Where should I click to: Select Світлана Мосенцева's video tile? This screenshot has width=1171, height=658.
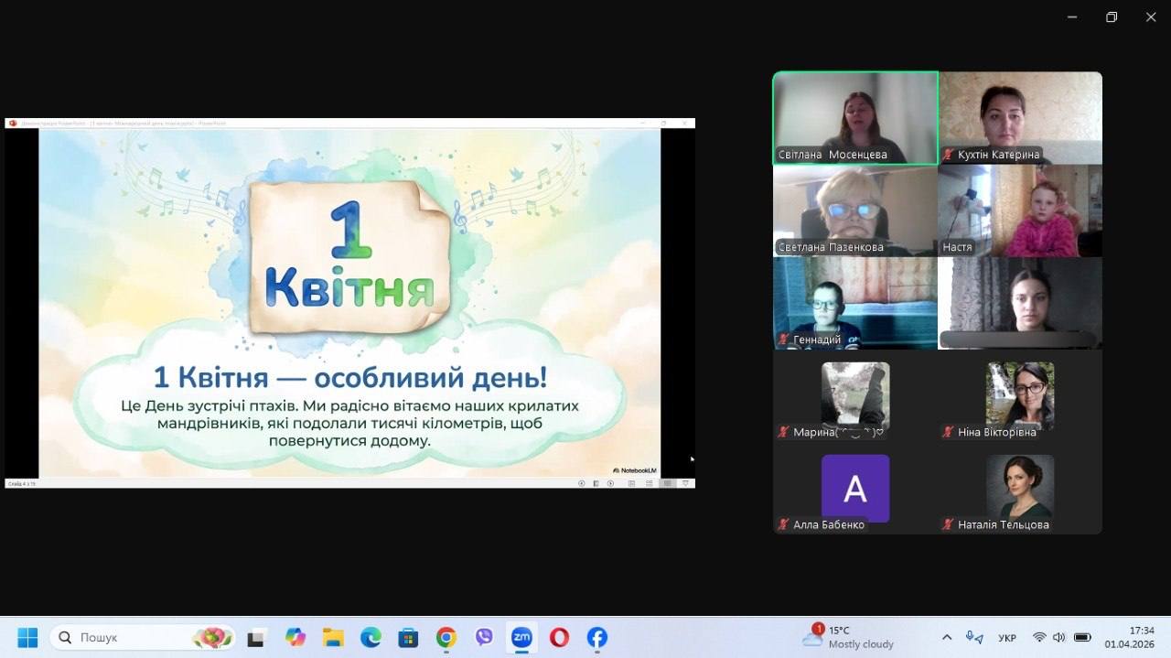855,118
